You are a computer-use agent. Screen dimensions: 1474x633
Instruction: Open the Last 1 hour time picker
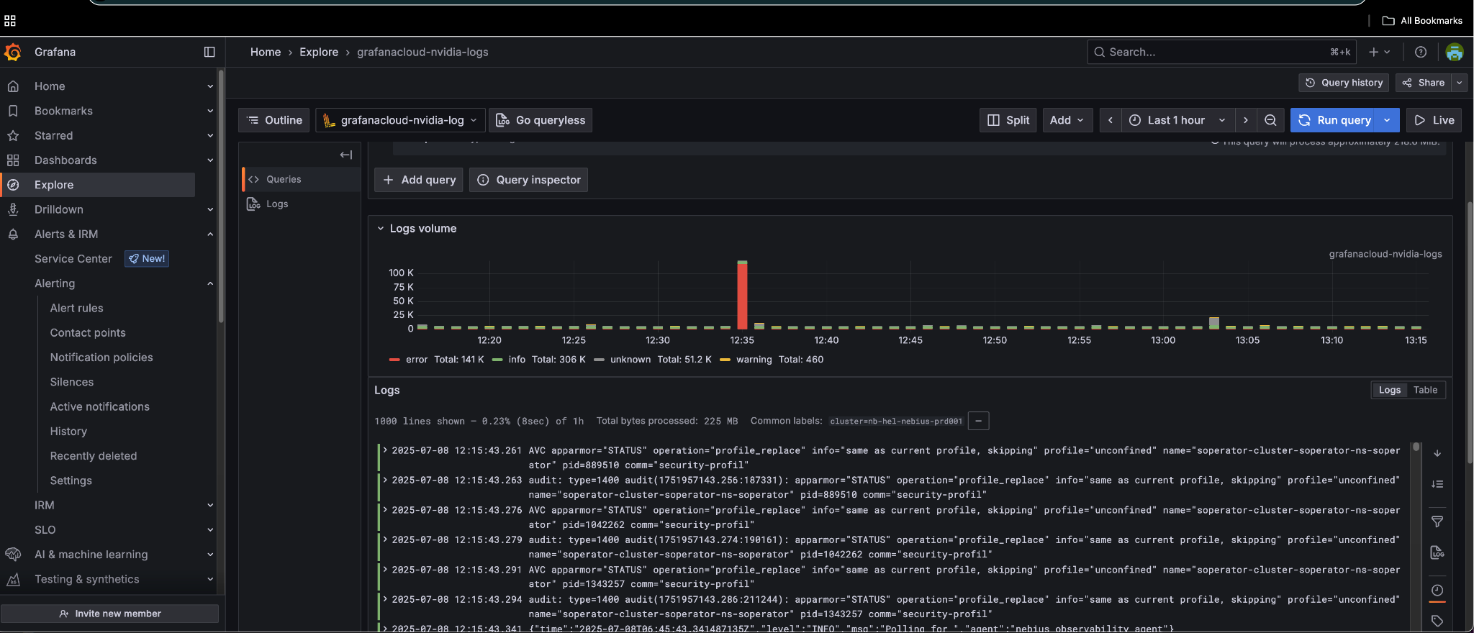click(1176, 120)
